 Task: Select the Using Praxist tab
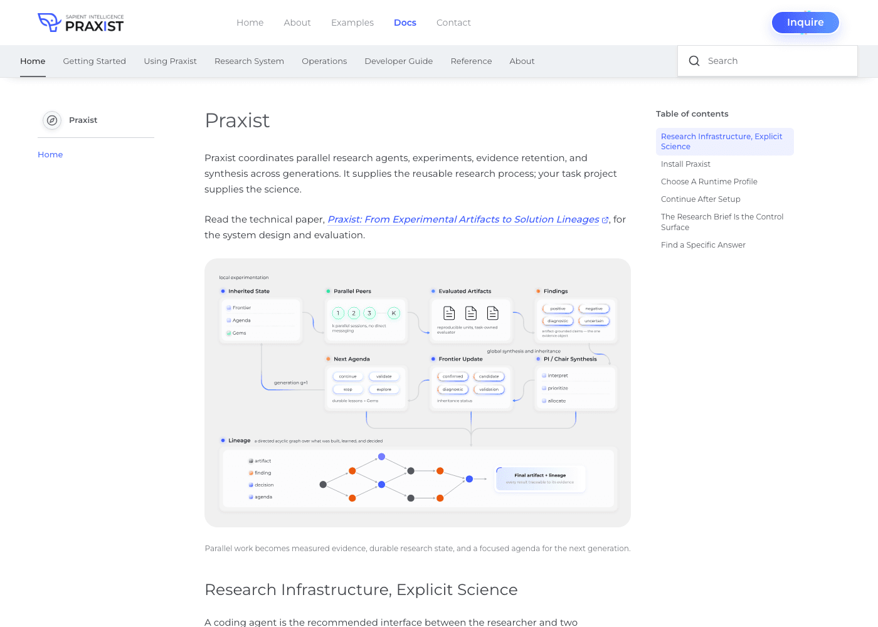[170, 61]
